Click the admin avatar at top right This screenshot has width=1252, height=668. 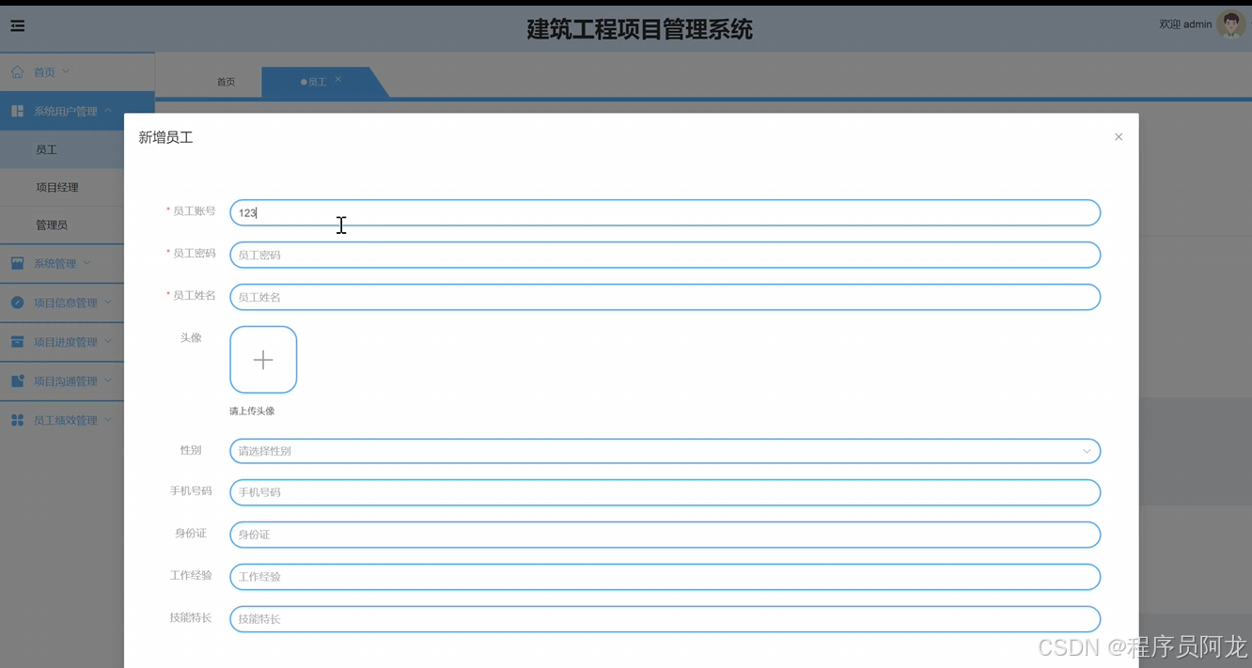1231,23
